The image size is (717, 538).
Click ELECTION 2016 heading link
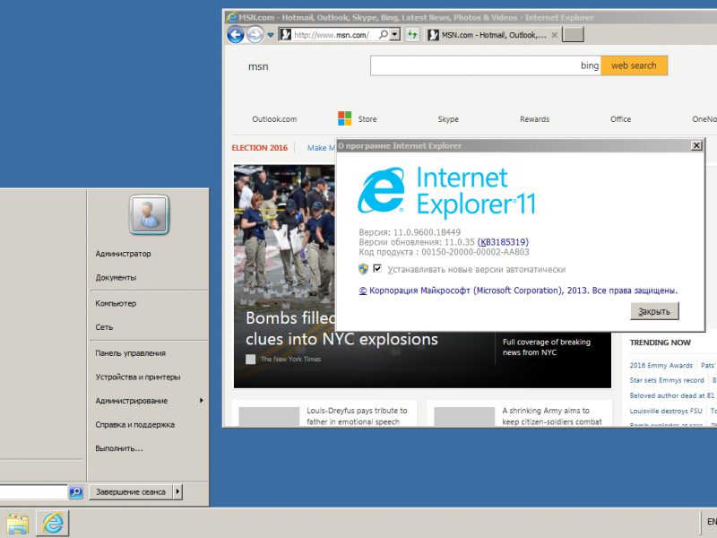(x=259, y=148)
